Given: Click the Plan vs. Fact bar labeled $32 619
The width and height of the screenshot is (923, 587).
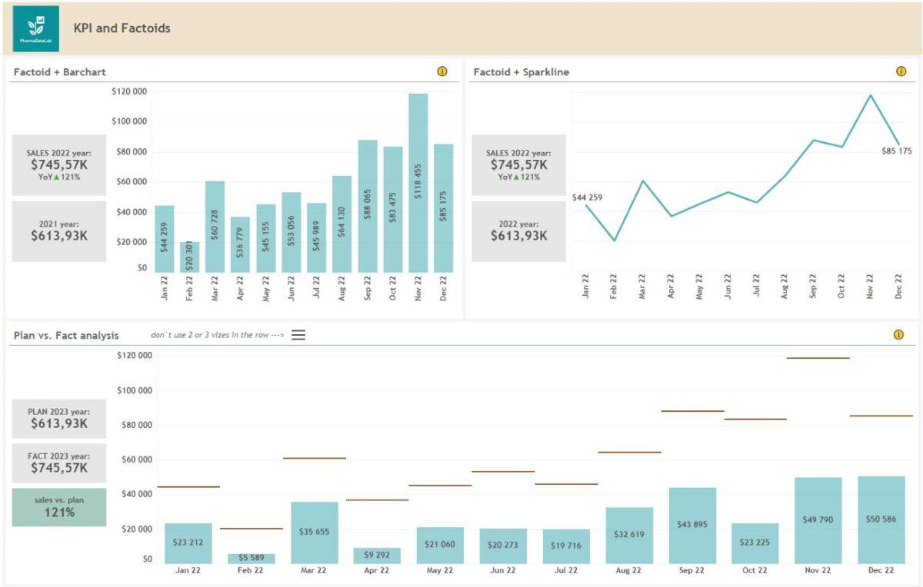Looking at the screenshot, I should [630, 536].
